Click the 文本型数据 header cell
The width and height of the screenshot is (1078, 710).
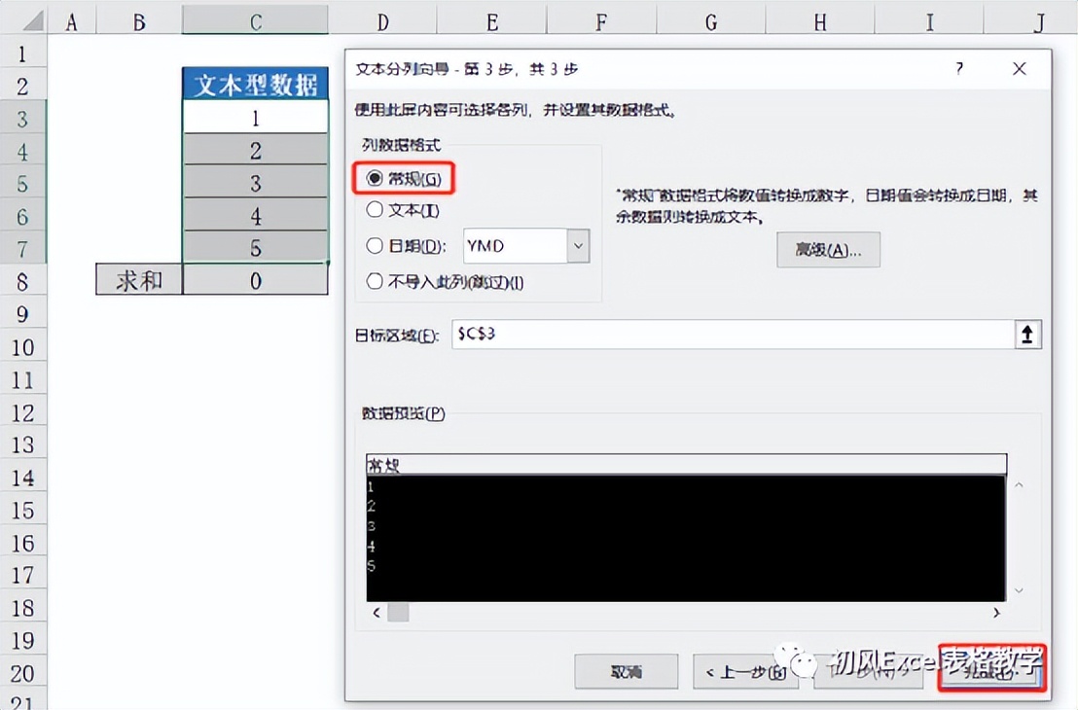(x=255, y=85)
